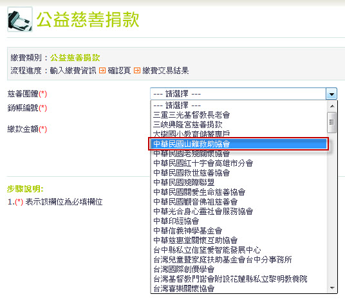Pick 中華民國觀音佛祖慈善會 option

tap(239, 202)
